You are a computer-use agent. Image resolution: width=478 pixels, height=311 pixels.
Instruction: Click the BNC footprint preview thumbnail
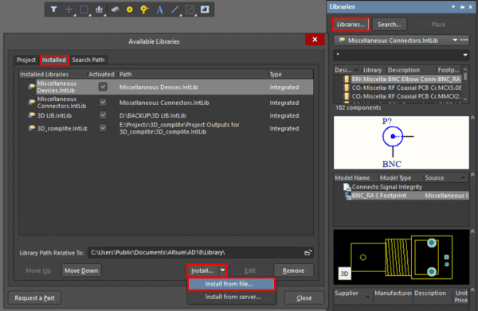pos(402,257)
